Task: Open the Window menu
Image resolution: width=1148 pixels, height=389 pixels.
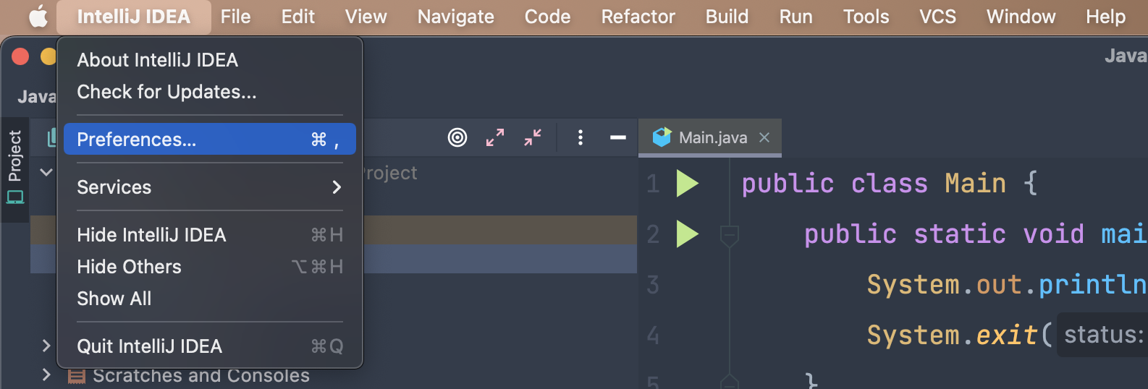Action: [x=1021, y=17]
